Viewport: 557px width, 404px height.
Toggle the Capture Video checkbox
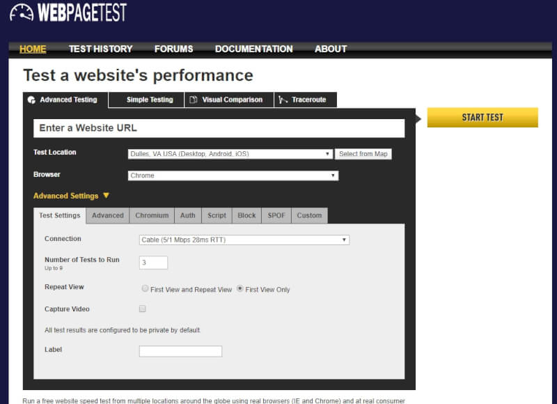[142, 309]
